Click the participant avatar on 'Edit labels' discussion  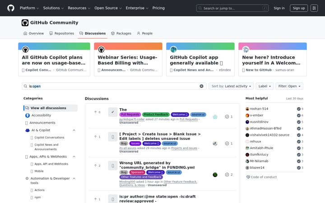(215, 143)
